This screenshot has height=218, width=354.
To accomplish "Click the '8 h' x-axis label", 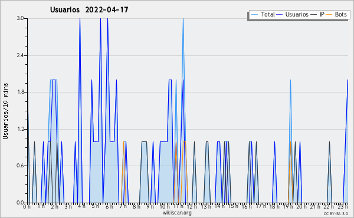I will (137, 206).
